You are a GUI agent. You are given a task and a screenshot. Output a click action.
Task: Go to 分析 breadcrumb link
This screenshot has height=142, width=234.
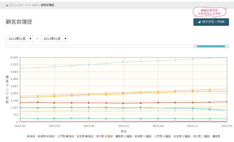pyautogui.click(x=34, y=5)
